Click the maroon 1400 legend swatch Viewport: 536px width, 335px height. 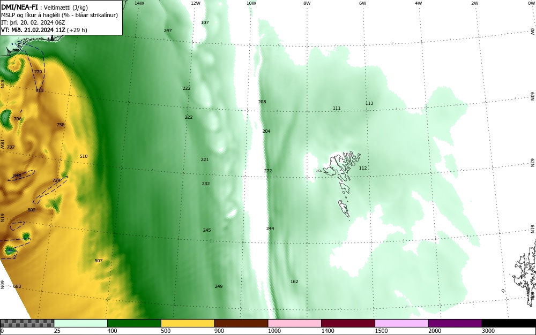click(x=348, y=323)
